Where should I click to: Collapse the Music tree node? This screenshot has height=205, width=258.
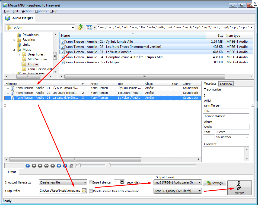click(14, 50)
